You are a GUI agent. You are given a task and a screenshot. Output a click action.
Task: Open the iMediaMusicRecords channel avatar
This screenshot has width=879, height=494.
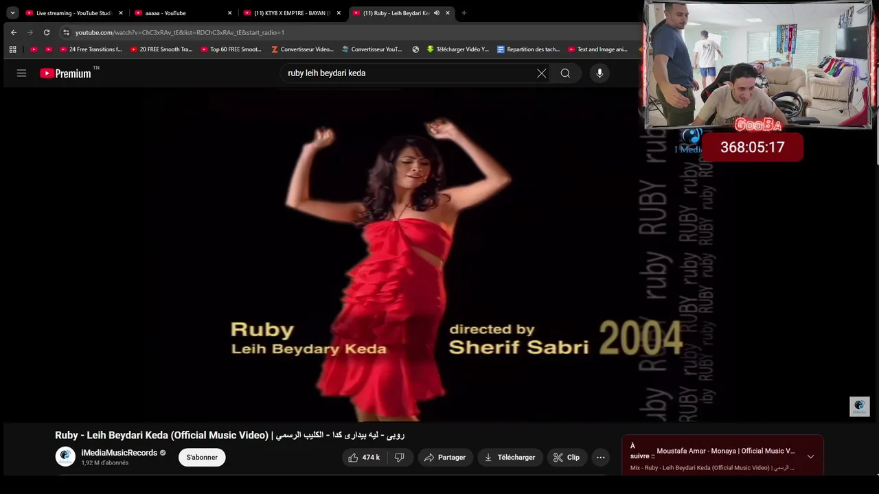click(65, 457)
